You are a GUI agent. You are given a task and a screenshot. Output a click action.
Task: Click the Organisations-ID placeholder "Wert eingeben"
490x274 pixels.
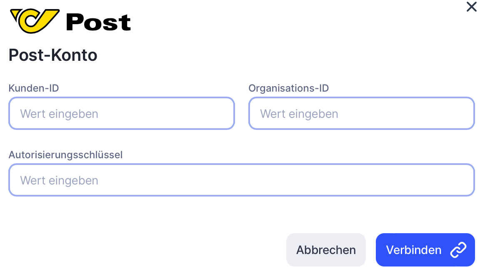coord(299,114)
